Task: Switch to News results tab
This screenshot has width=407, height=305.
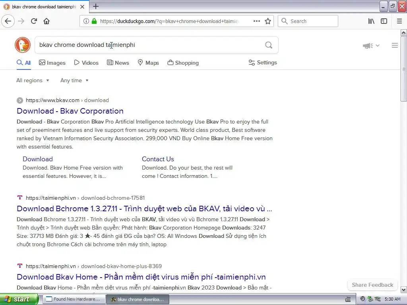Action: [x=118, y=63]
